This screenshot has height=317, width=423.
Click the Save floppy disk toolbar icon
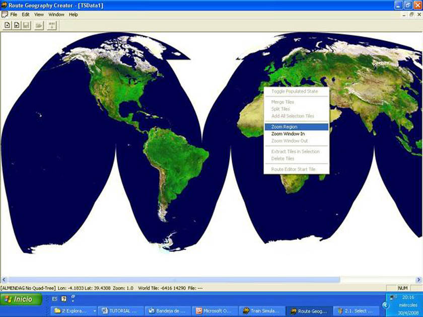point(26,25)
